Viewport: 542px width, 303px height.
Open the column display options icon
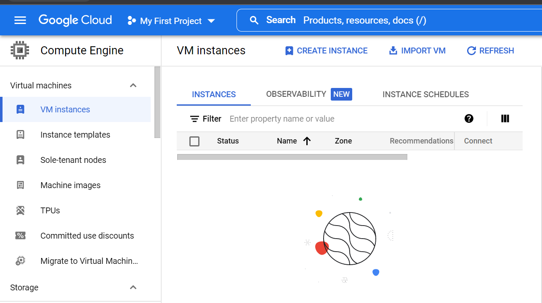pyautogui.click(x=505, y=119)
